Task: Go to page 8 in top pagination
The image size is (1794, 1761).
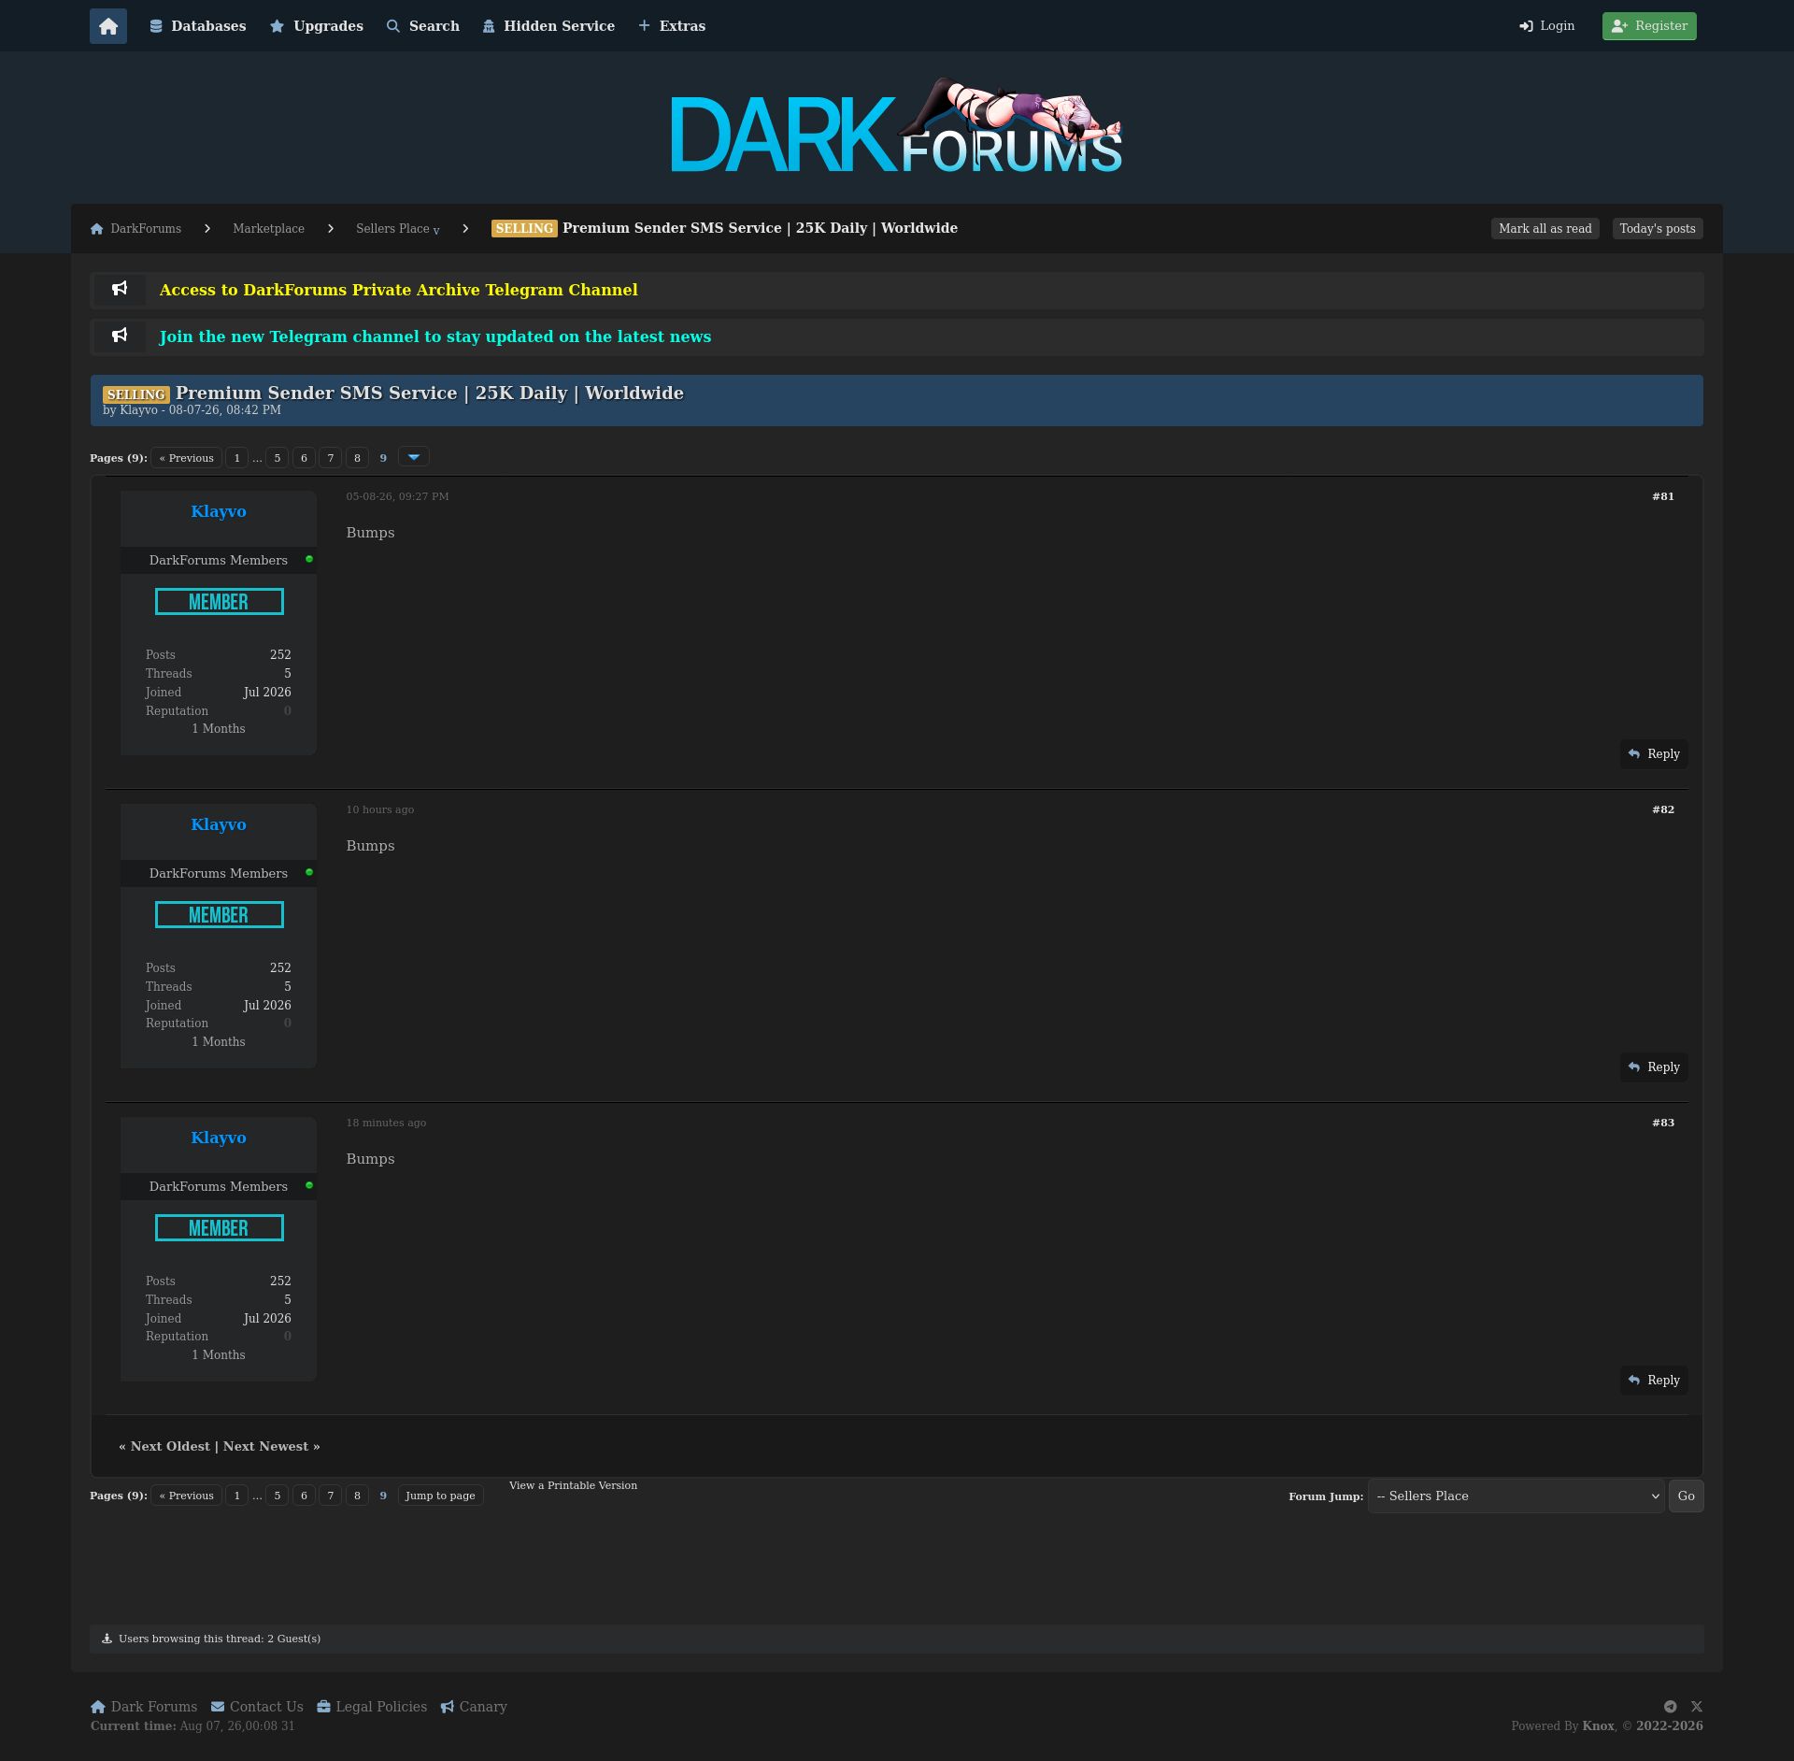Action: click(357, 458)
